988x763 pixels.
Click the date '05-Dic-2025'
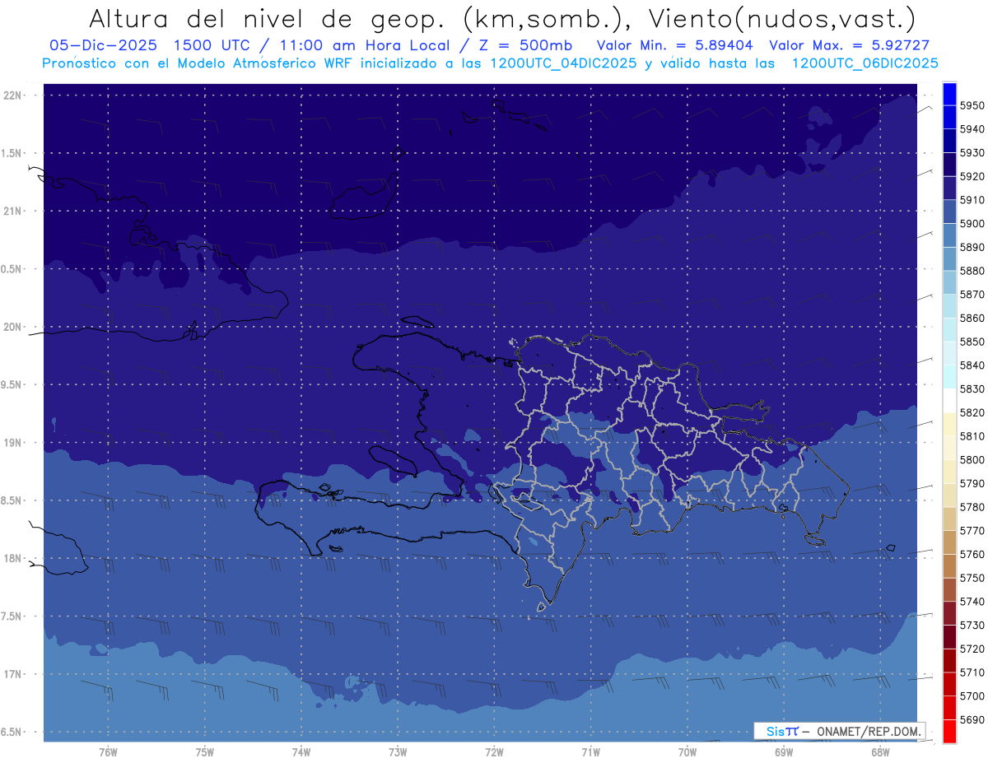pos(104,45)
